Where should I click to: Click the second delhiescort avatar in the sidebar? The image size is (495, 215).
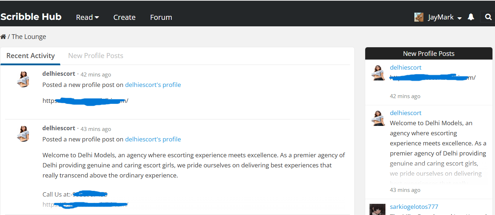click(x=378, y=118)
